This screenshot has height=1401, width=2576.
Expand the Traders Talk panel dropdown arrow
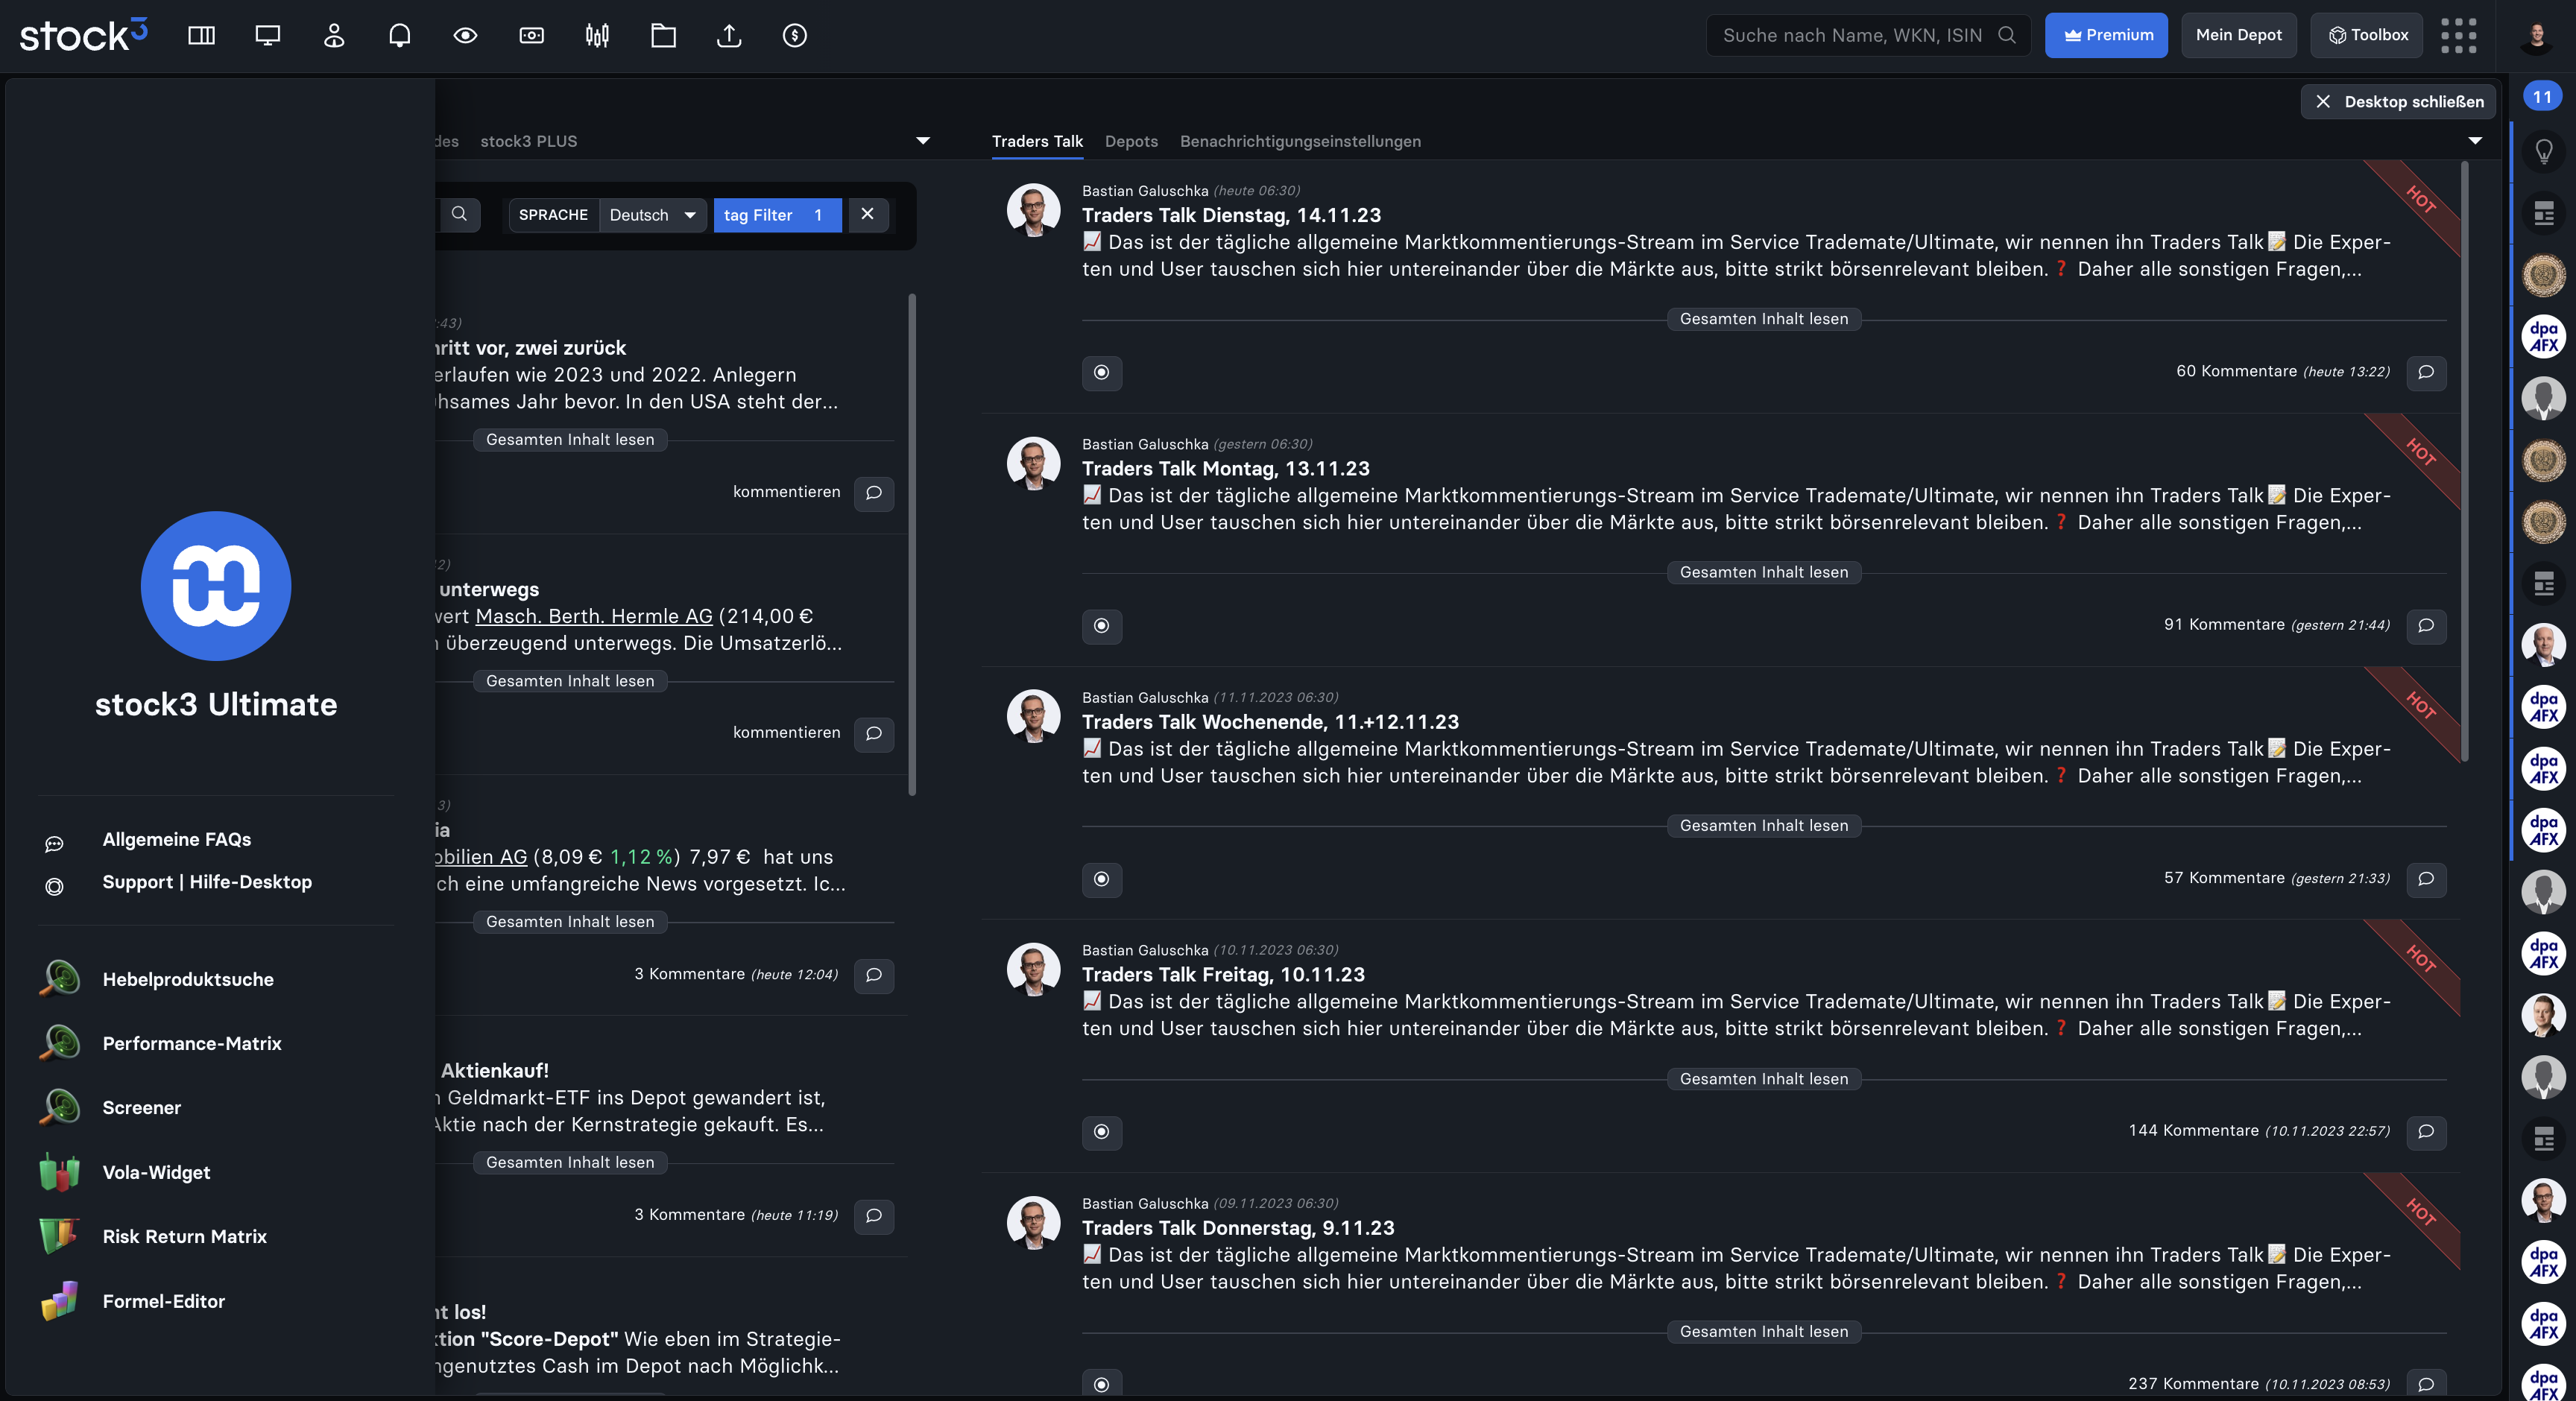pyautogui.click(x=2475, y=141)
